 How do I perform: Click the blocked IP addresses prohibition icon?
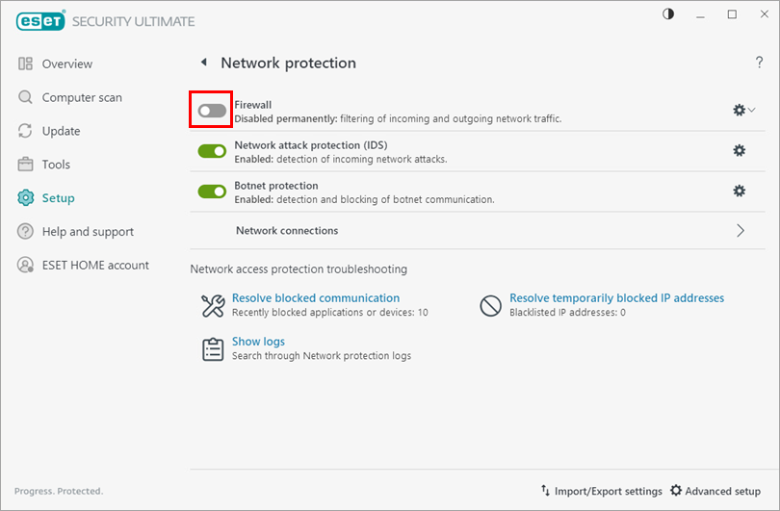tap(491, 306)
